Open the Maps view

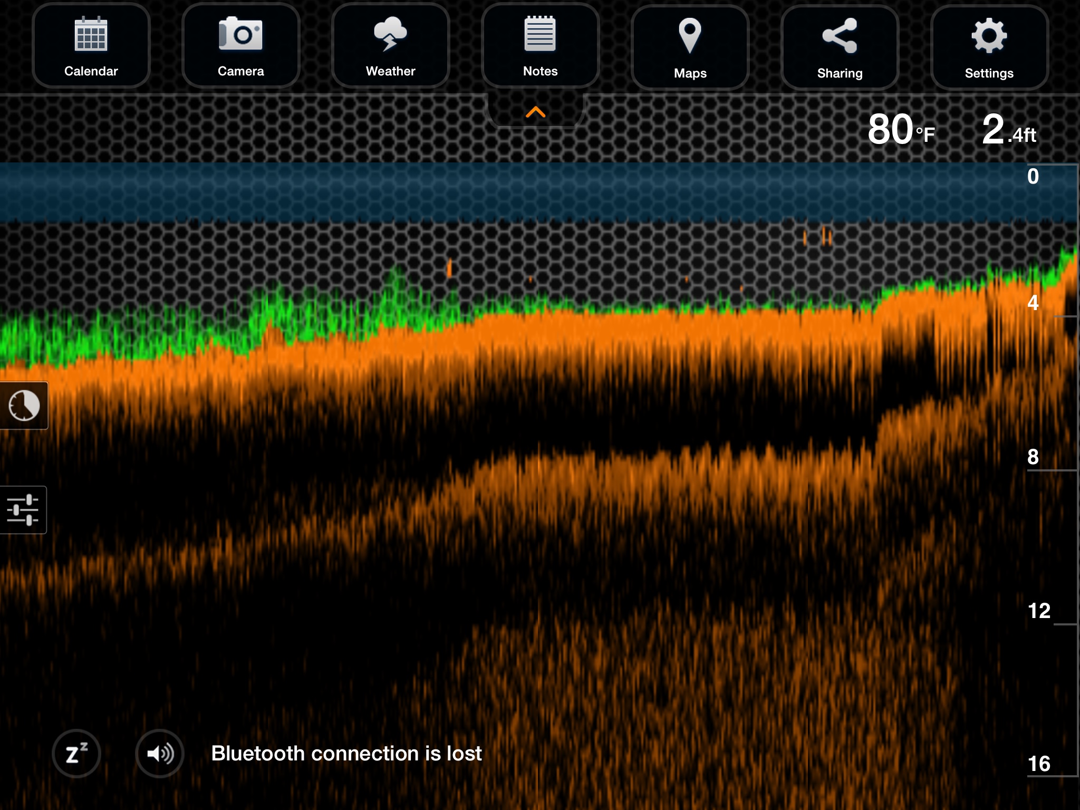tap(690, 47)
